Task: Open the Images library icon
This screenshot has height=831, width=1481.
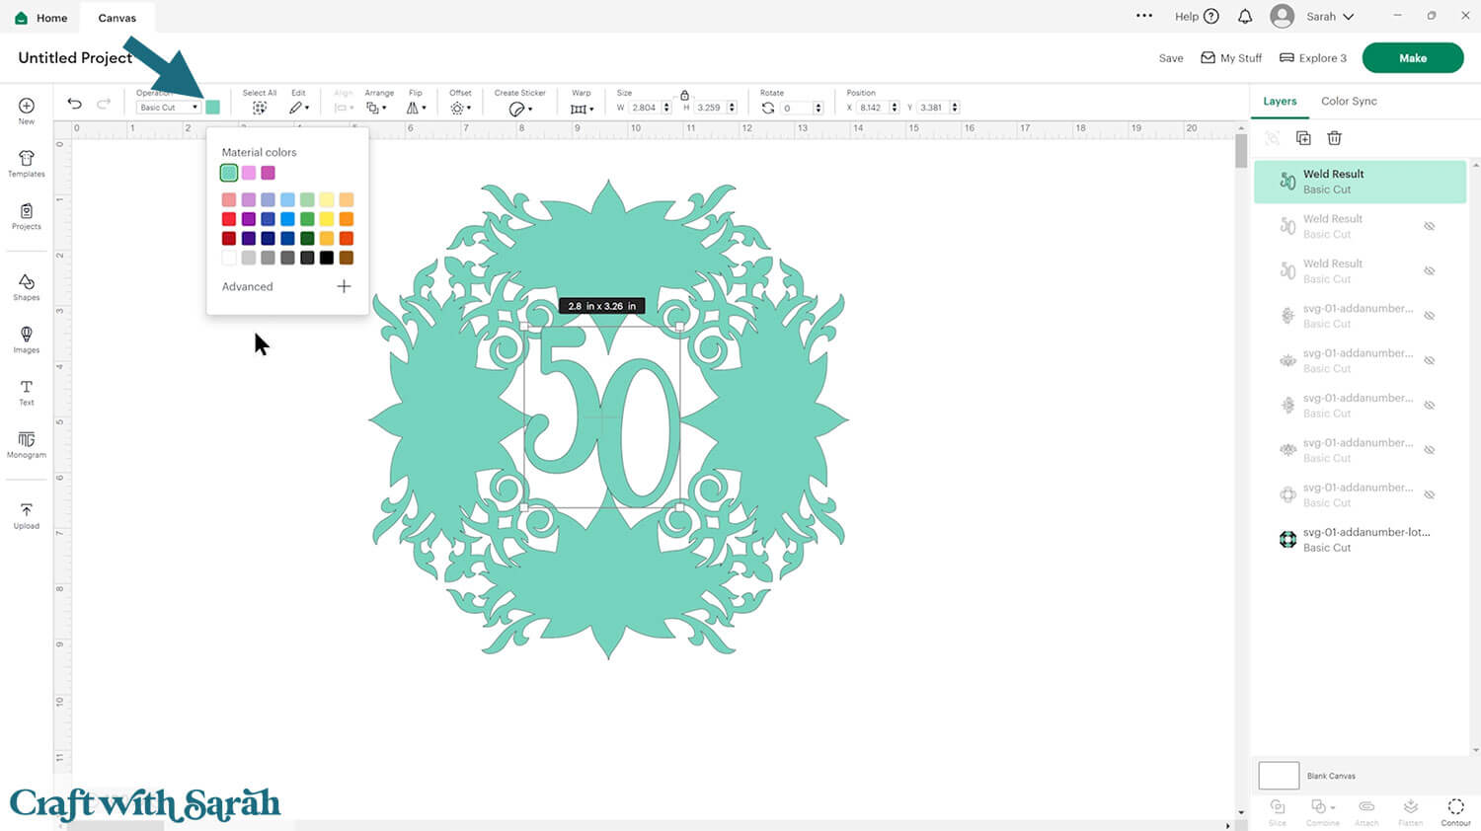Action: [27, 339]
